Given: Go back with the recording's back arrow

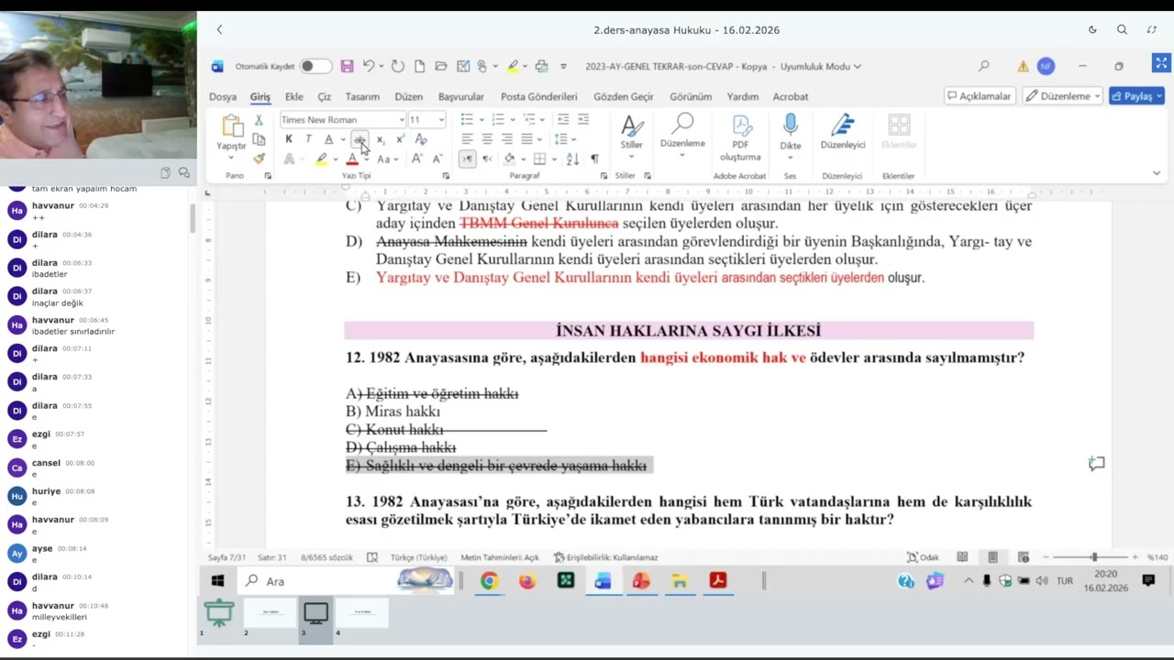Looking at the screenshot, I should (219, 29).
